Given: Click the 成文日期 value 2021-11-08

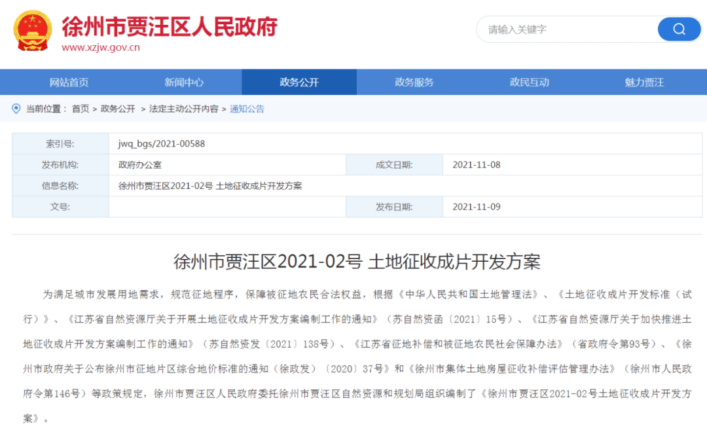Looking at the screenshot, I should coord(477,165).
